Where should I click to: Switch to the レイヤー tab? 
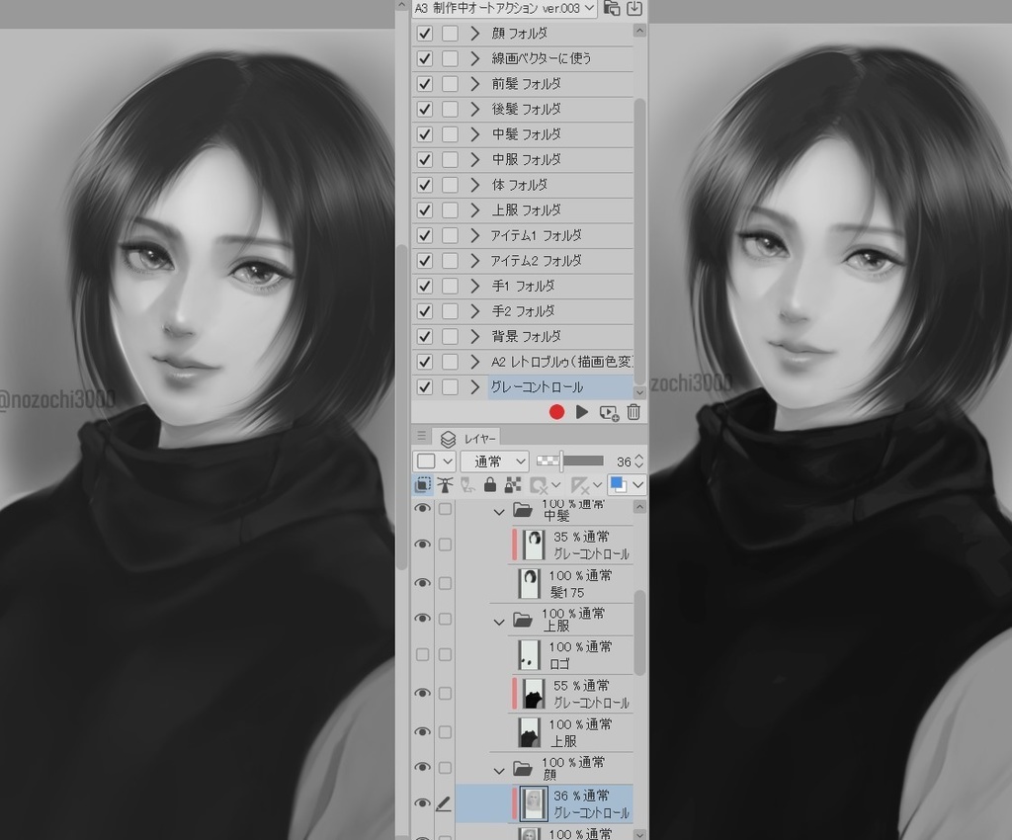point(468,439)
